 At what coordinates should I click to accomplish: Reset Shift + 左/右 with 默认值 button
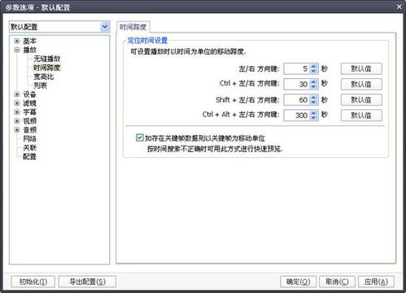361,99
